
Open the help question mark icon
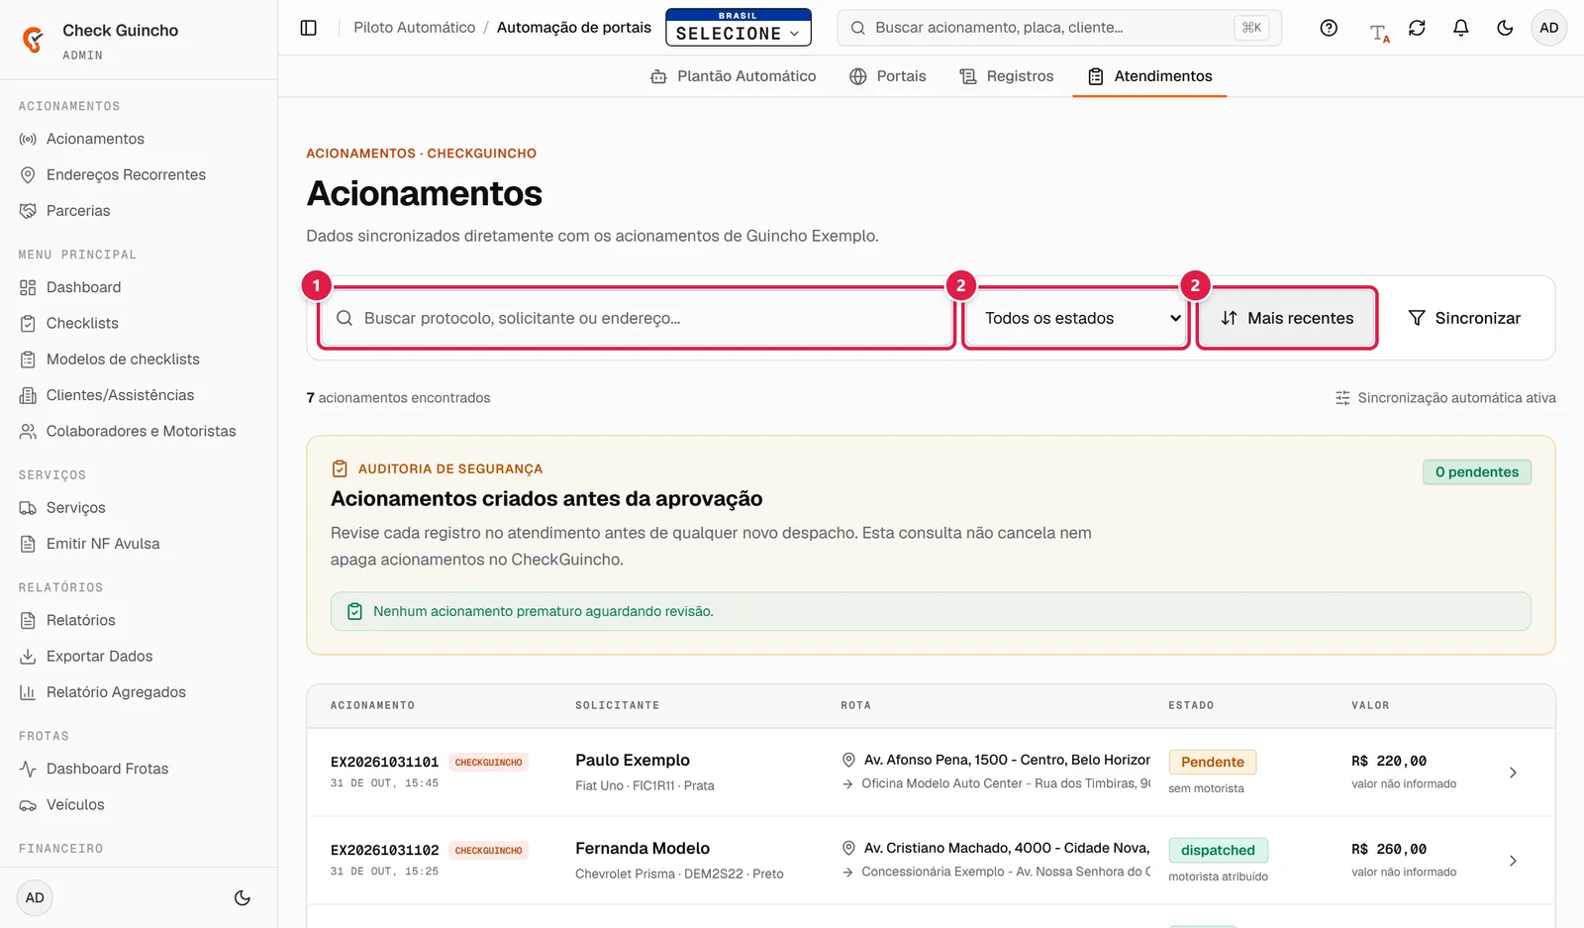tap(1329, 28)
